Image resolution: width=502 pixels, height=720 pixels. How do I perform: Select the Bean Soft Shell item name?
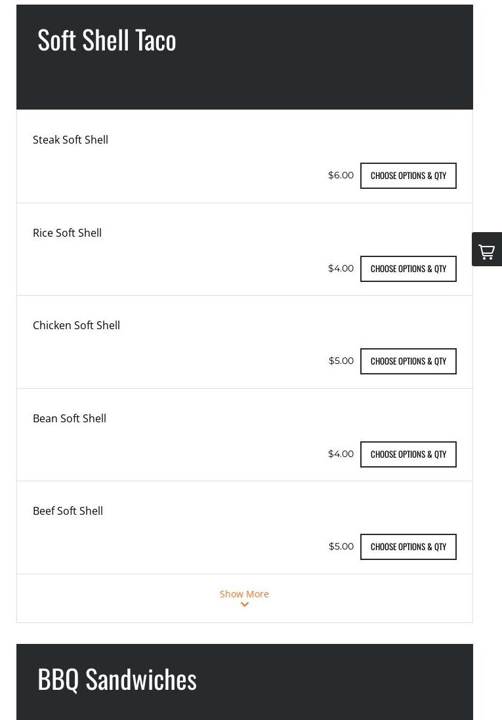pyautogui.click(x=70, y=418)
